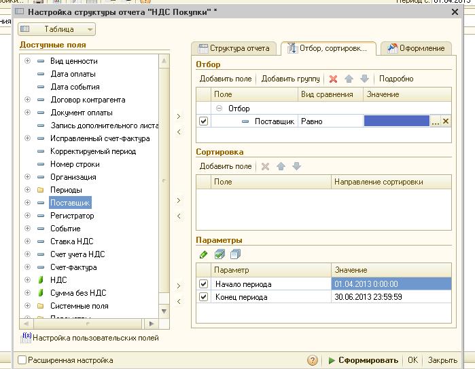
Task: Uncheck all parameters using the uncheck-all icon
Action: click(x=234, y=254)
